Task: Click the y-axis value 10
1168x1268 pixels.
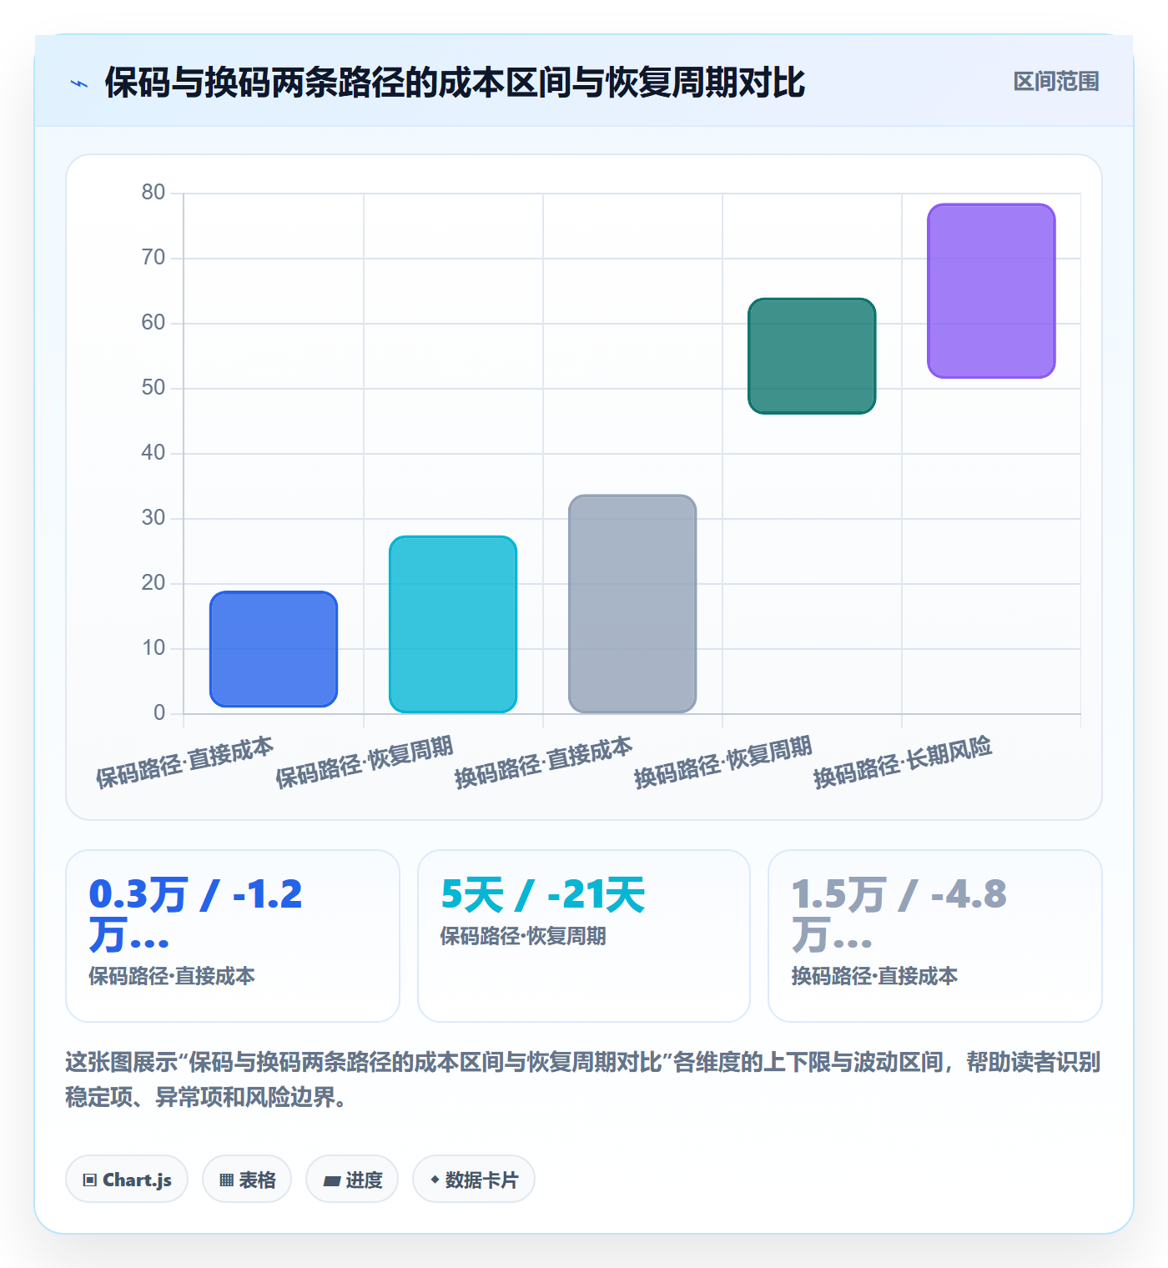Action: pos(154,648)
